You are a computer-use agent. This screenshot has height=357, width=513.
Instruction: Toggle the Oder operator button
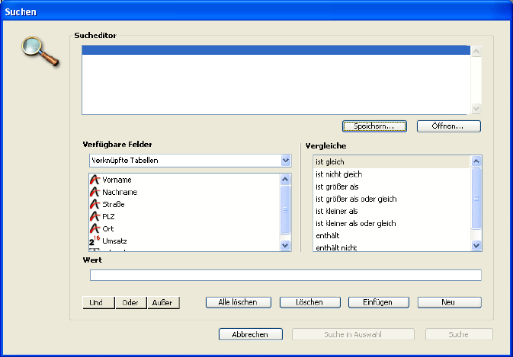point(130,302)
